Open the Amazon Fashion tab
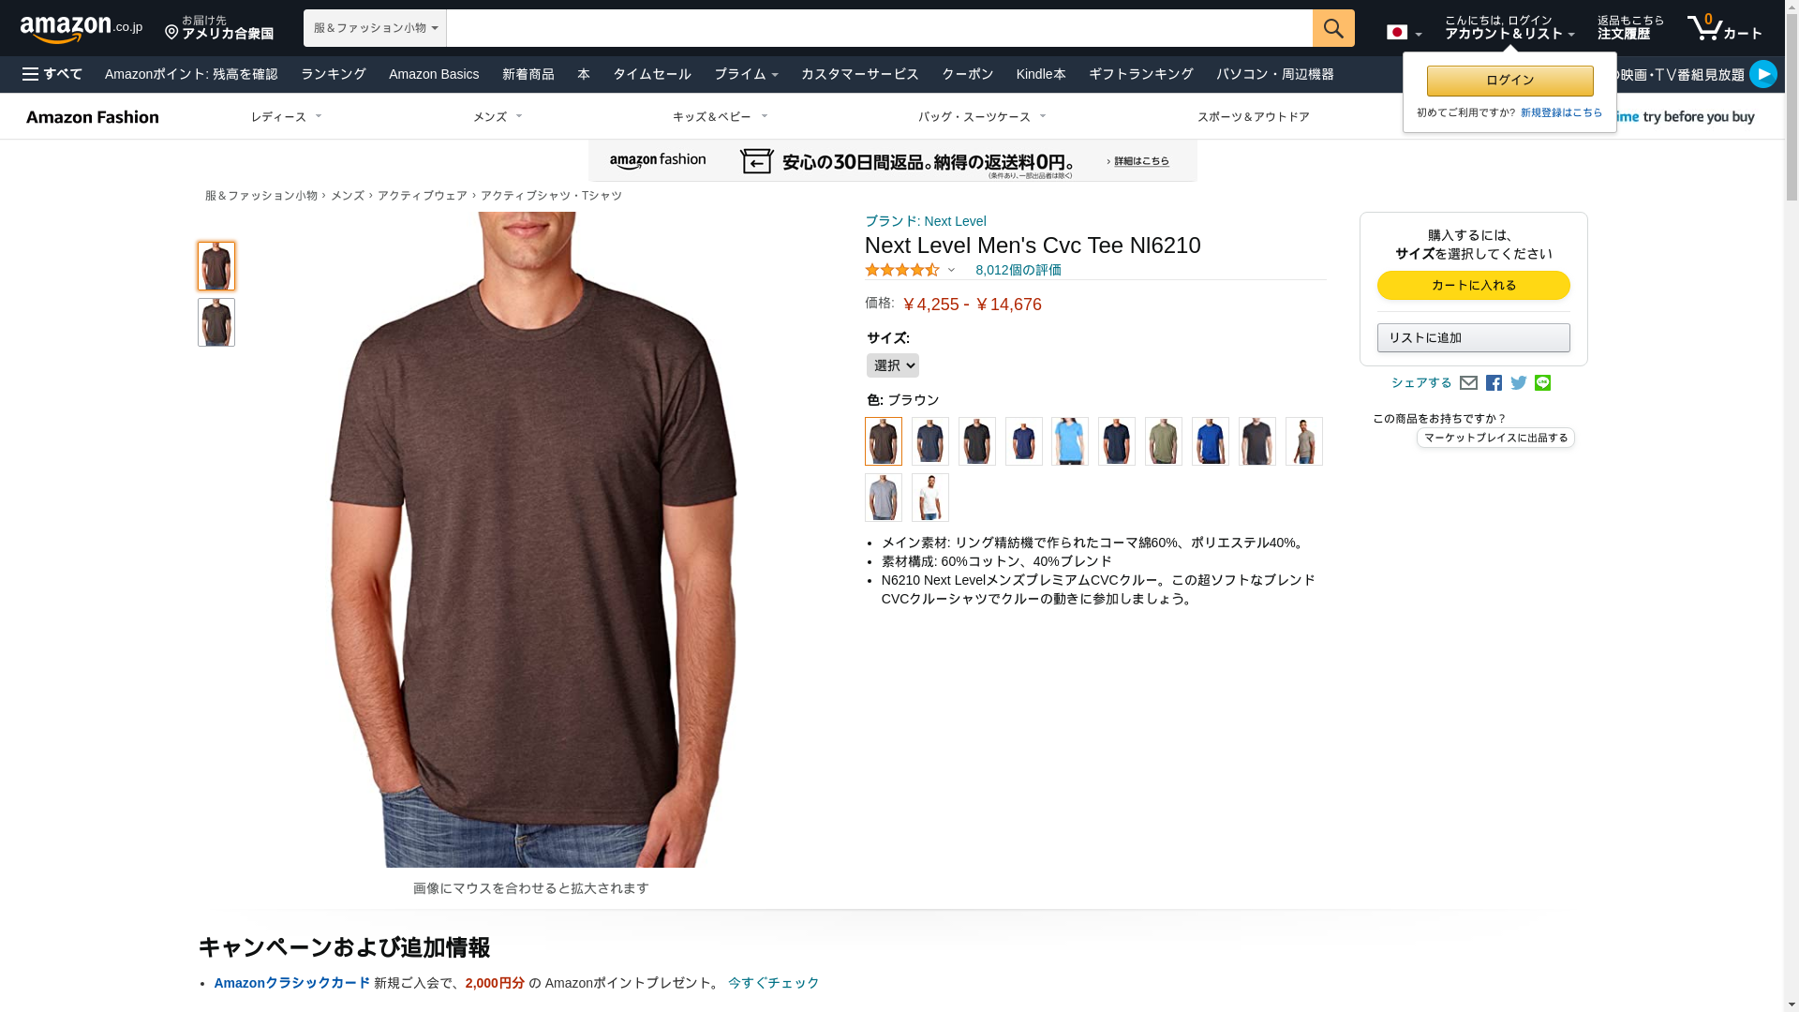Image resolution: width=1799 pixels, height=1012 pixels. 92,117
